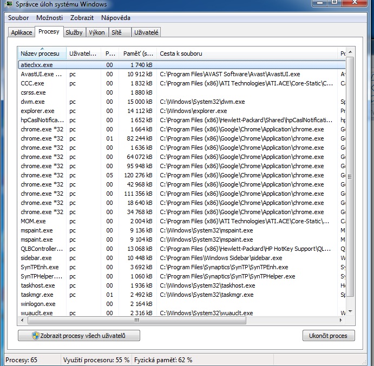Select chrome.exe using 95 948 kB

(x=182, y=166)
